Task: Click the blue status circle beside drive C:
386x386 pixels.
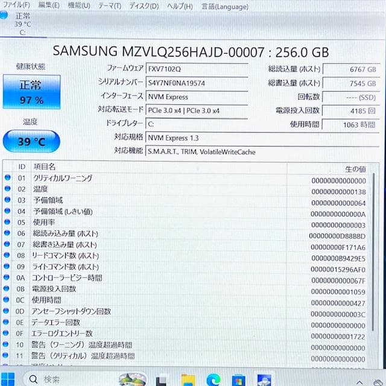Action: pos(4,15)
